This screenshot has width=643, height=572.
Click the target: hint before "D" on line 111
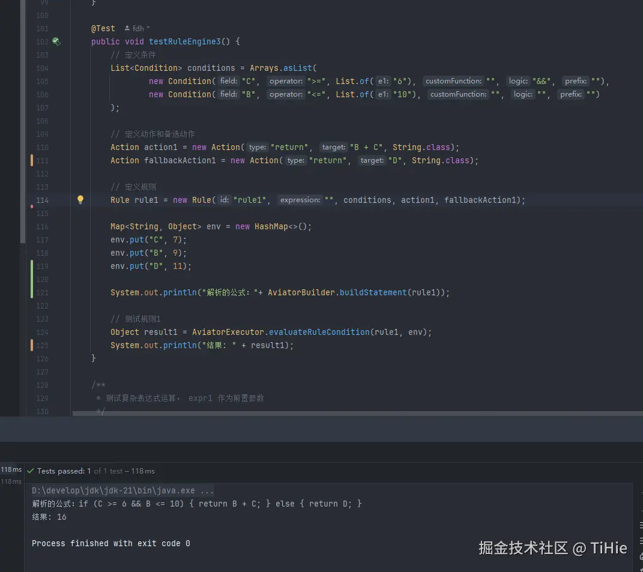[x=372, y=160]
